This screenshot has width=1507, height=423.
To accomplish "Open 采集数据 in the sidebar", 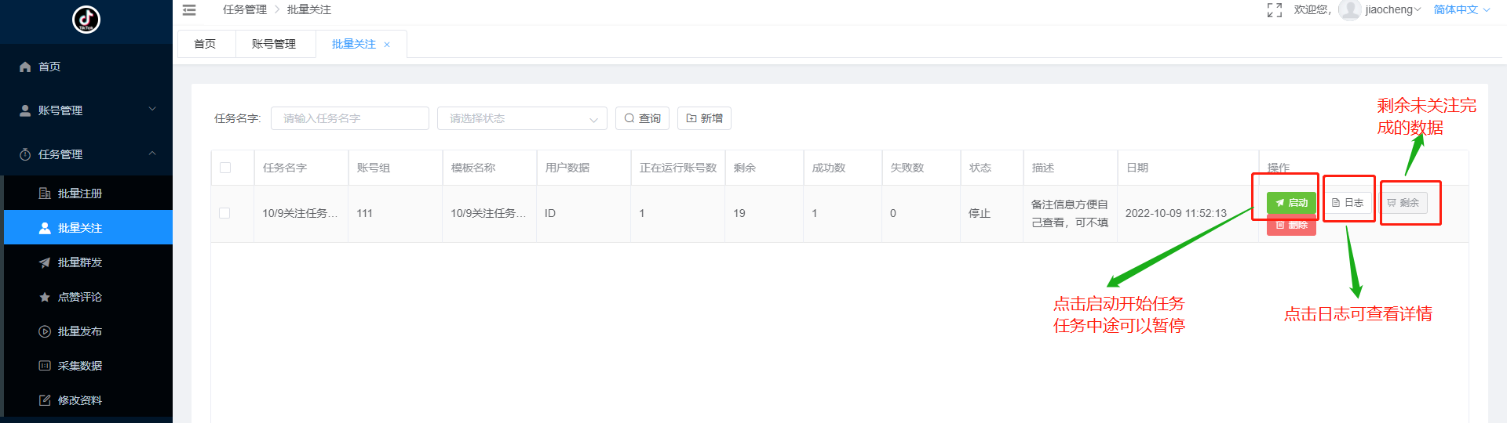I will (x=79, y=366).
